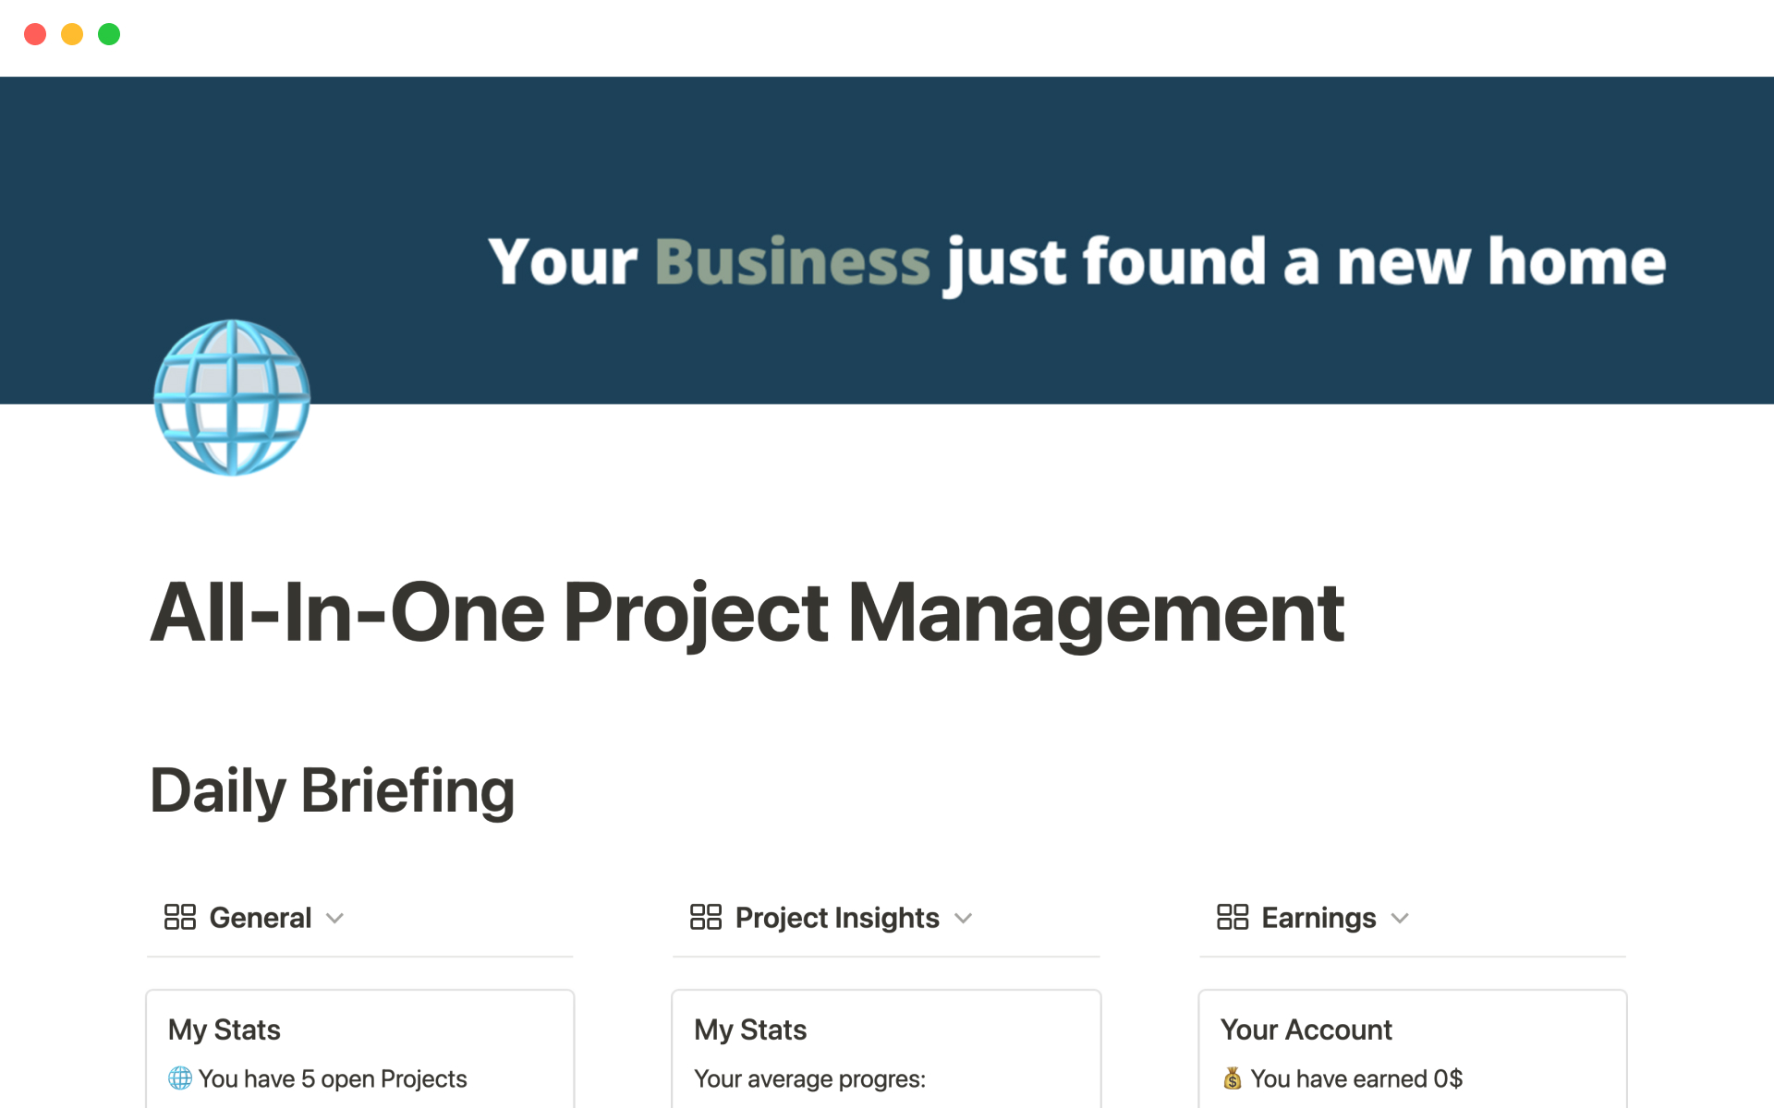This screenshot has width=1774, height=1108.
Task: Click the large globe page icon
Action: (232, 397)
